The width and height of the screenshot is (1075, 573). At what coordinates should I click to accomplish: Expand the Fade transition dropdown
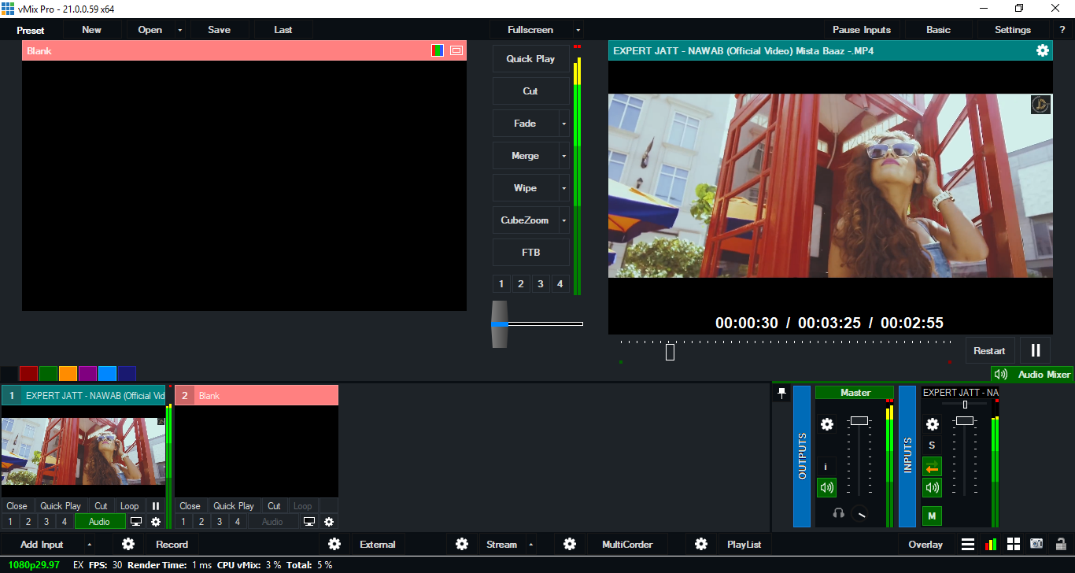pos(563,123)
